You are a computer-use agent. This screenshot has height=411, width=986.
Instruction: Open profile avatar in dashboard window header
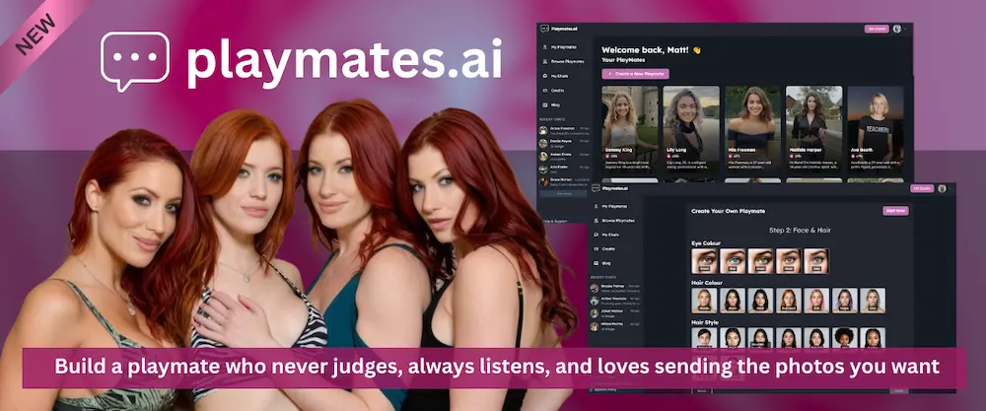(897, 29)
